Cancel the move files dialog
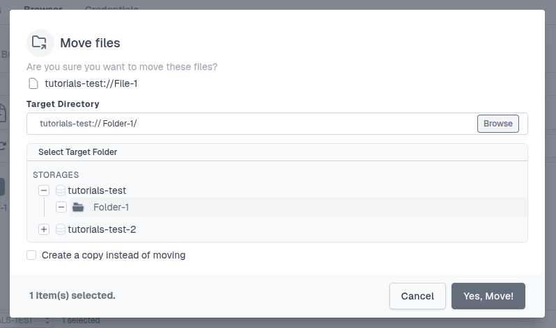The width and height of the screenshot is (556, 328). pos(417,296)
